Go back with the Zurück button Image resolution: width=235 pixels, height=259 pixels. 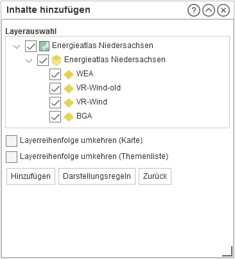[x=155, y=176]
